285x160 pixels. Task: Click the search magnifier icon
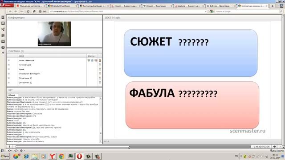281,11
